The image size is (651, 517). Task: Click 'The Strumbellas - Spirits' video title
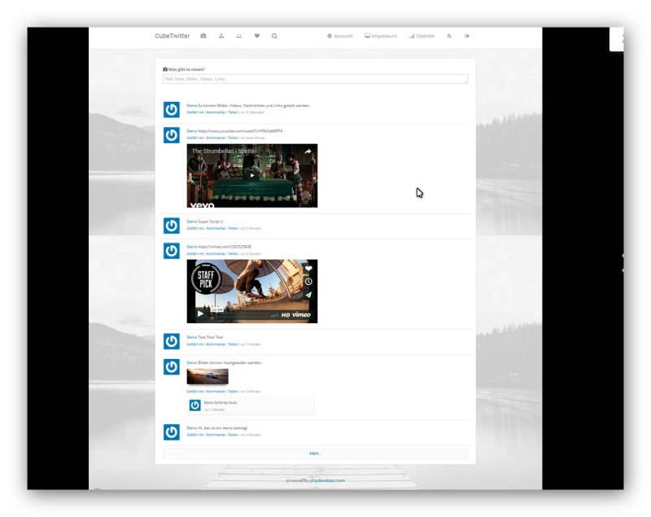pyautogui.click(x=223, y=151)
